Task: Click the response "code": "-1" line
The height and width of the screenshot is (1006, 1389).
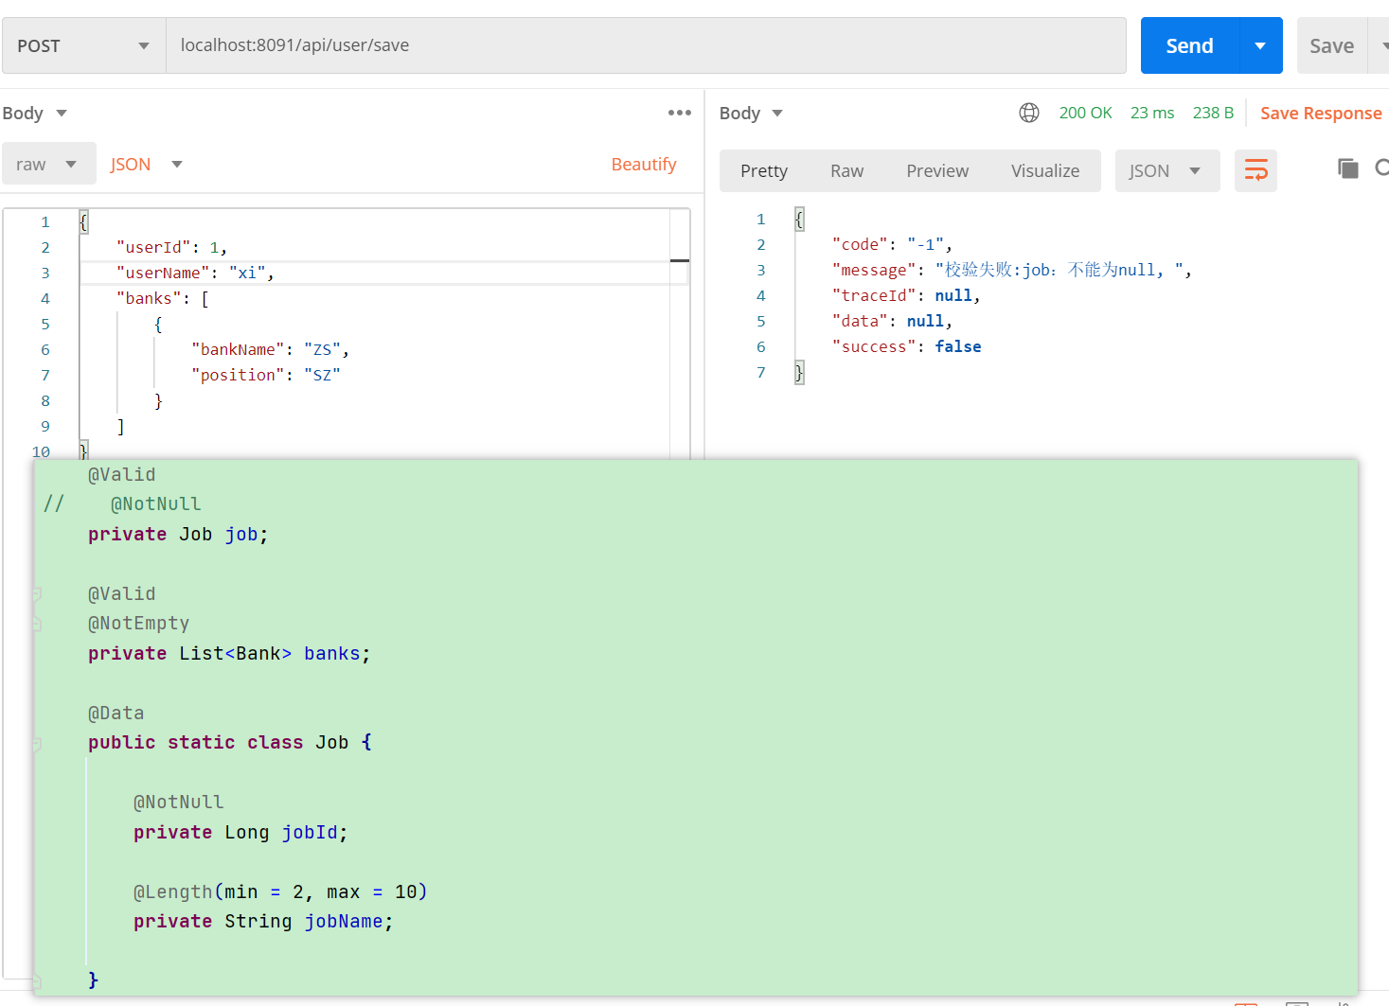Action: click(x=892, y=244)
